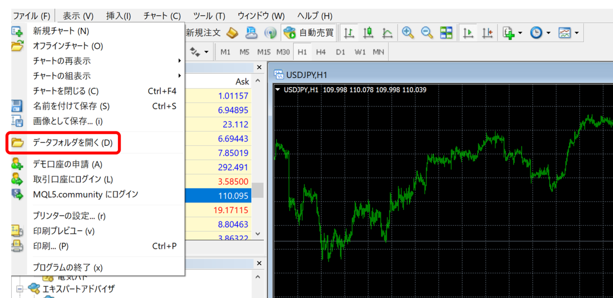The image size is (613, 298).
Task: Click the add indicators icon
Action: (508, 33)
